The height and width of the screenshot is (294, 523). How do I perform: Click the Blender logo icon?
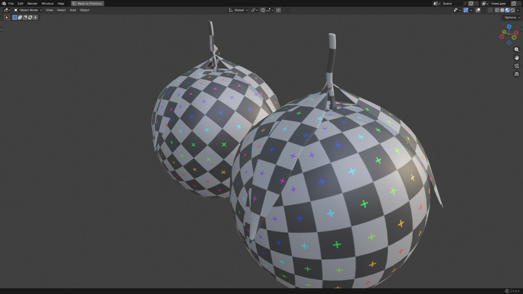click(4, 4)
